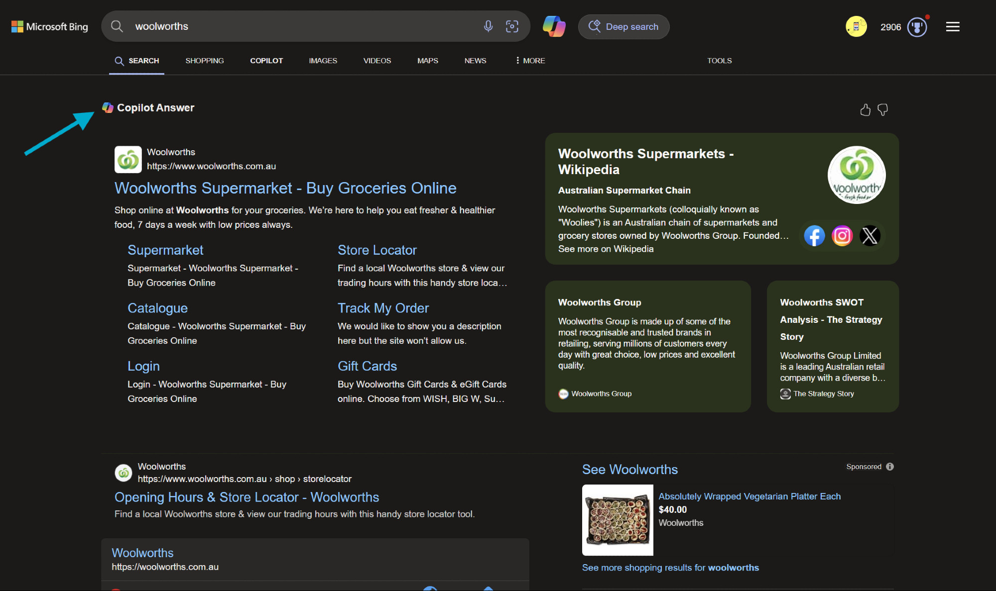
Task: Open 'Opening Hours & Store Locator - Woolworths' result
Action: point(247,497)
